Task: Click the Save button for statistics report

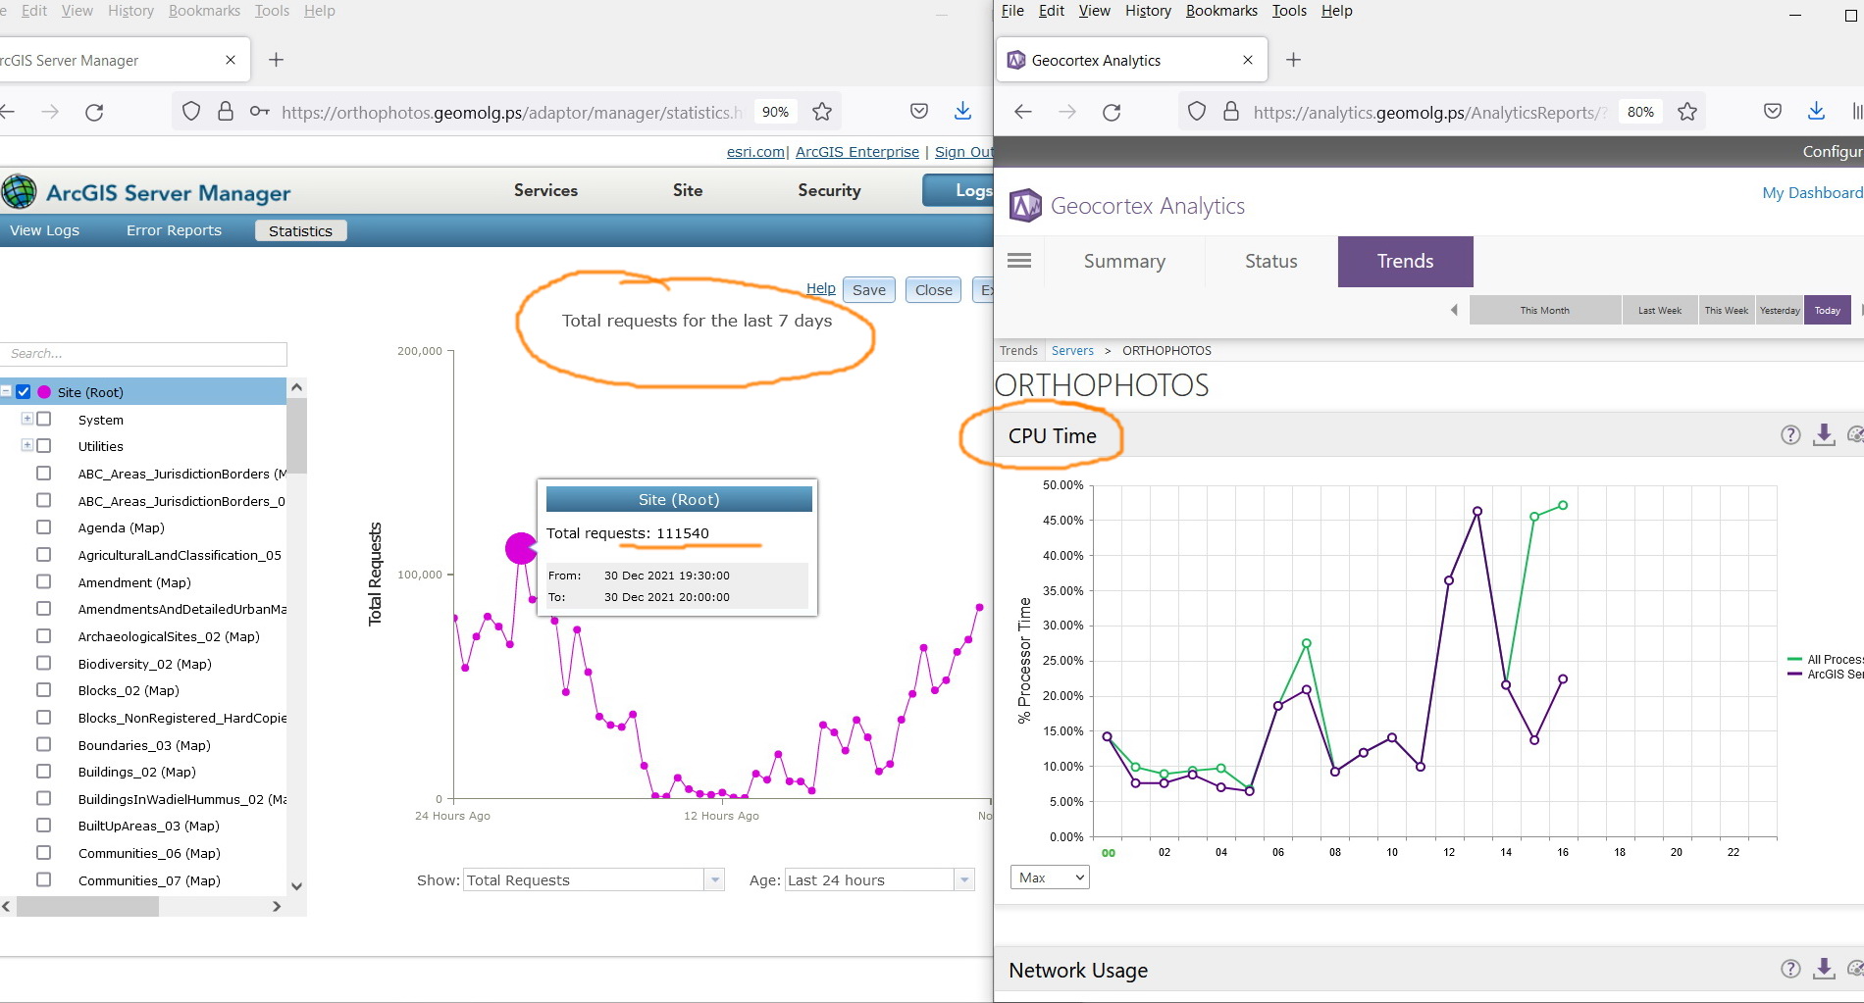Action: (x=869, y=289)
